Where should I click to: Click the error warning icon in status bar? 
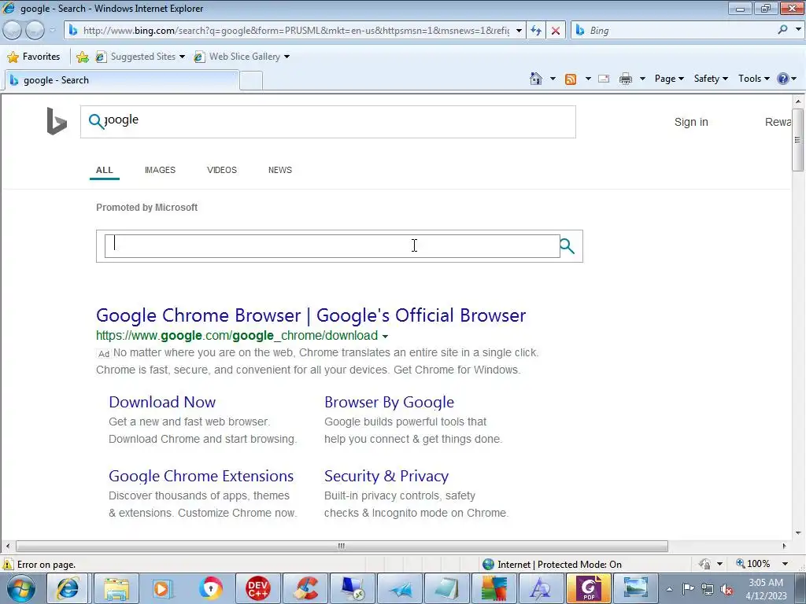[x=8, y=564]
